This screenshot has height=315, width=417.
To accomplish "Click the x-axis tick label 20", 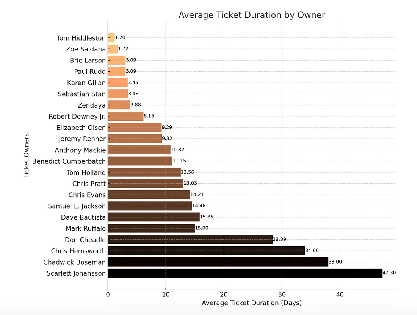I will (x=224, y=295).
